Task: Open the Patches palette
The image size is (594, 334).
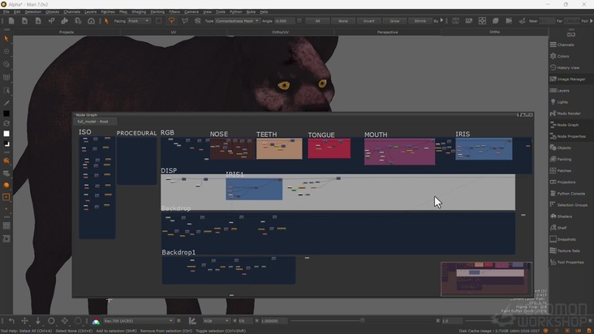Action: coord(564,170)
